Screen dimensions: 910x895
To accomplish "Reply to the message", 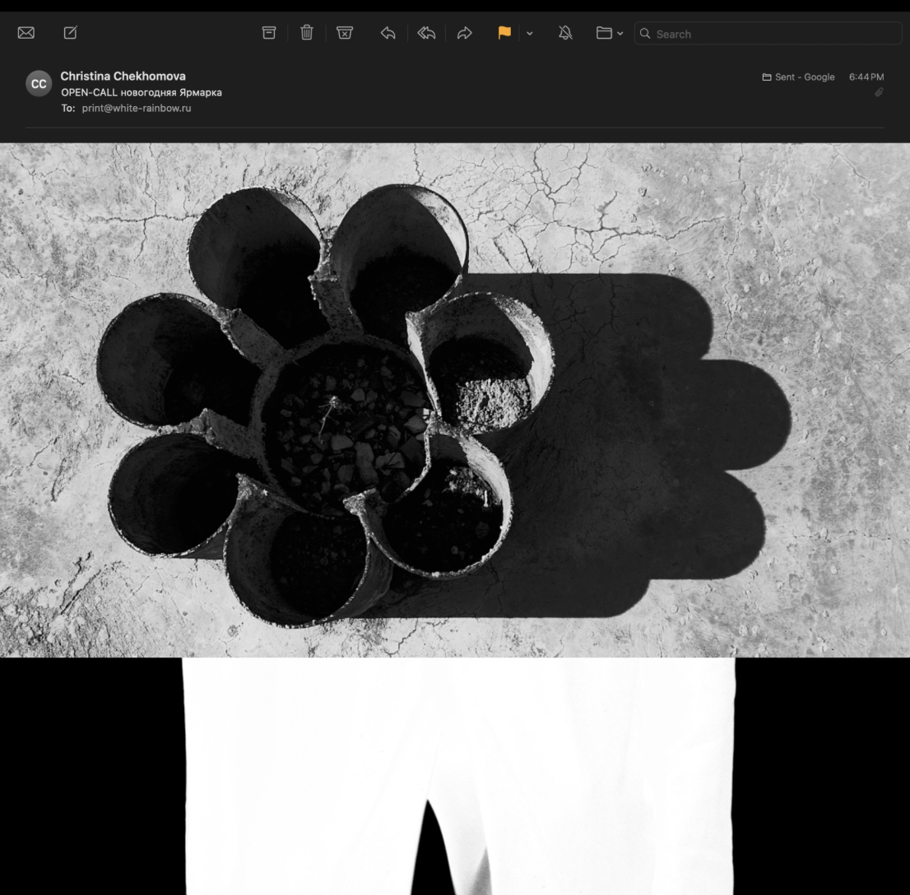I will (388, 33).
